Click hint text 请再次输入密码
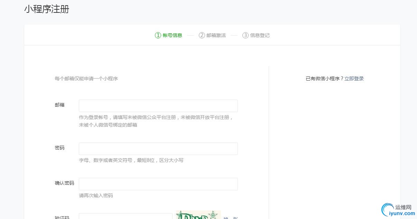 click(96, 195)
